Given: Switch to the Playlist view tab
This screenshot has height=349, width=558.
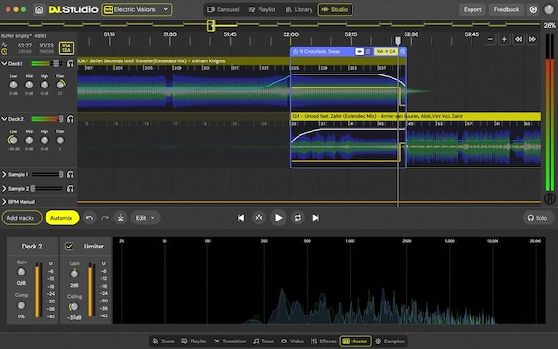Looking at the screenshot, I should tap(262, 9).
